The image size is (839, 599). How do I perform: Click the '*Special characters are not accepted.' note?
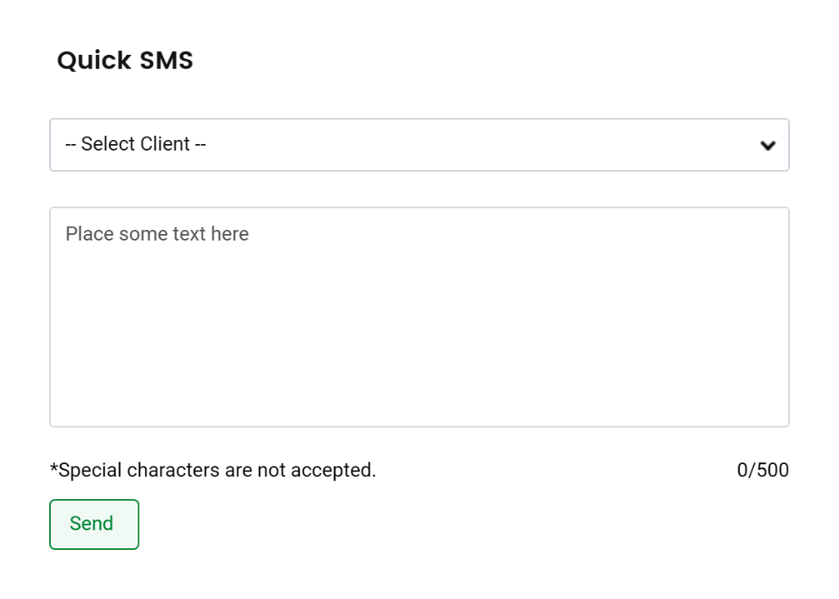213,471
